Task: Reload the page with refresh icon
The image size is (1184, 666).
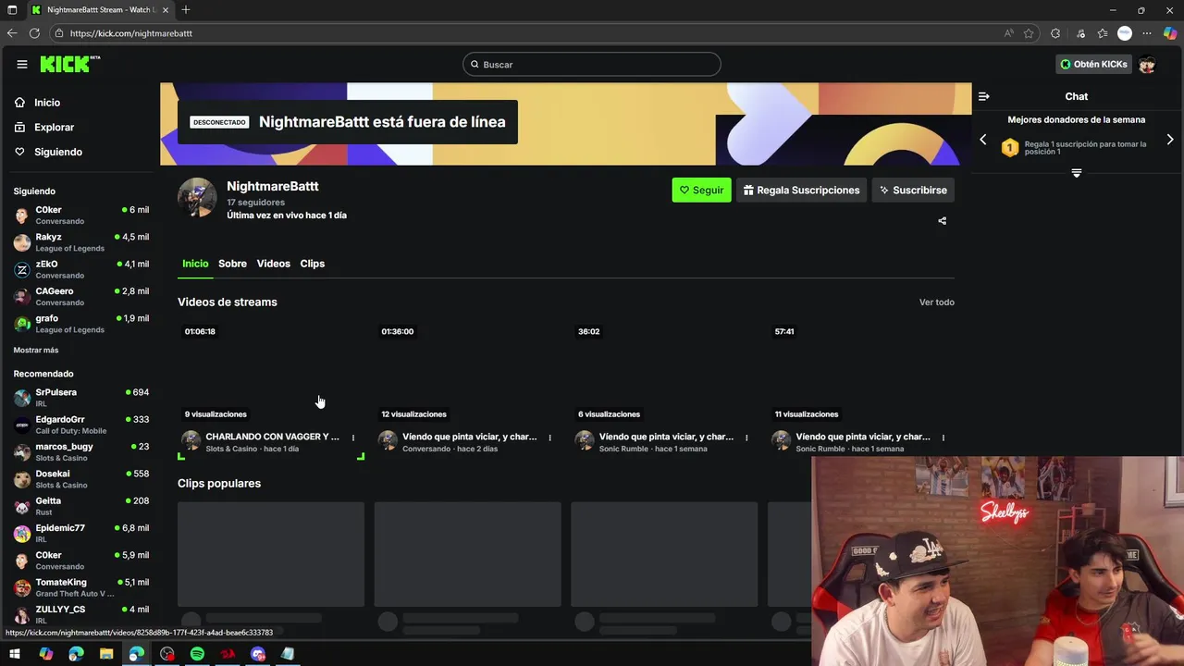Action: (34, 33)
